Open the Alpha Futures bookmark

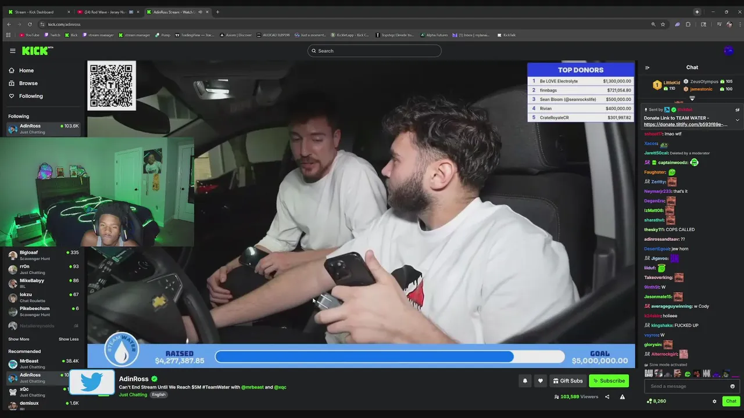[434, 35]
